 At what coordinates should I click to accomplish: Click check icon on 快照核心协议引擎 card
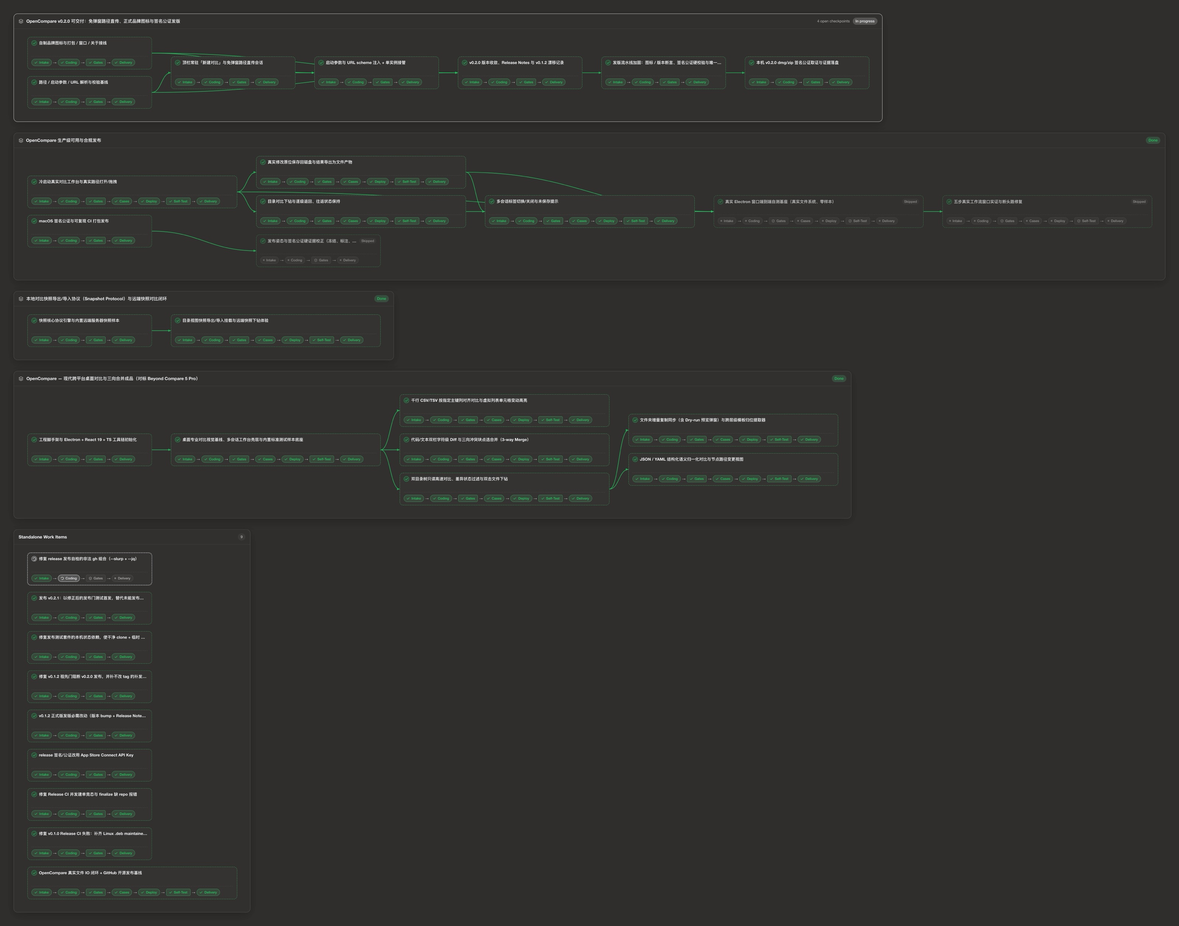pos(34,321)
